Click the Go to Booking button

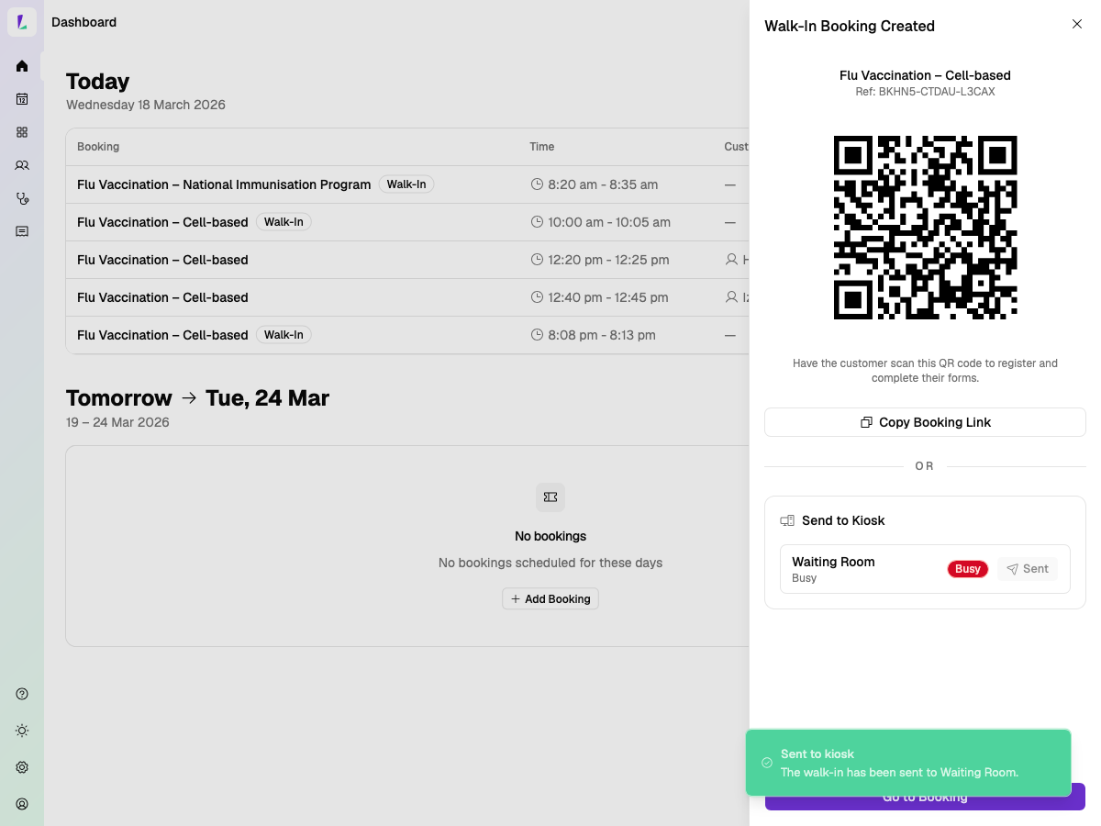click(x=925, y=797)
